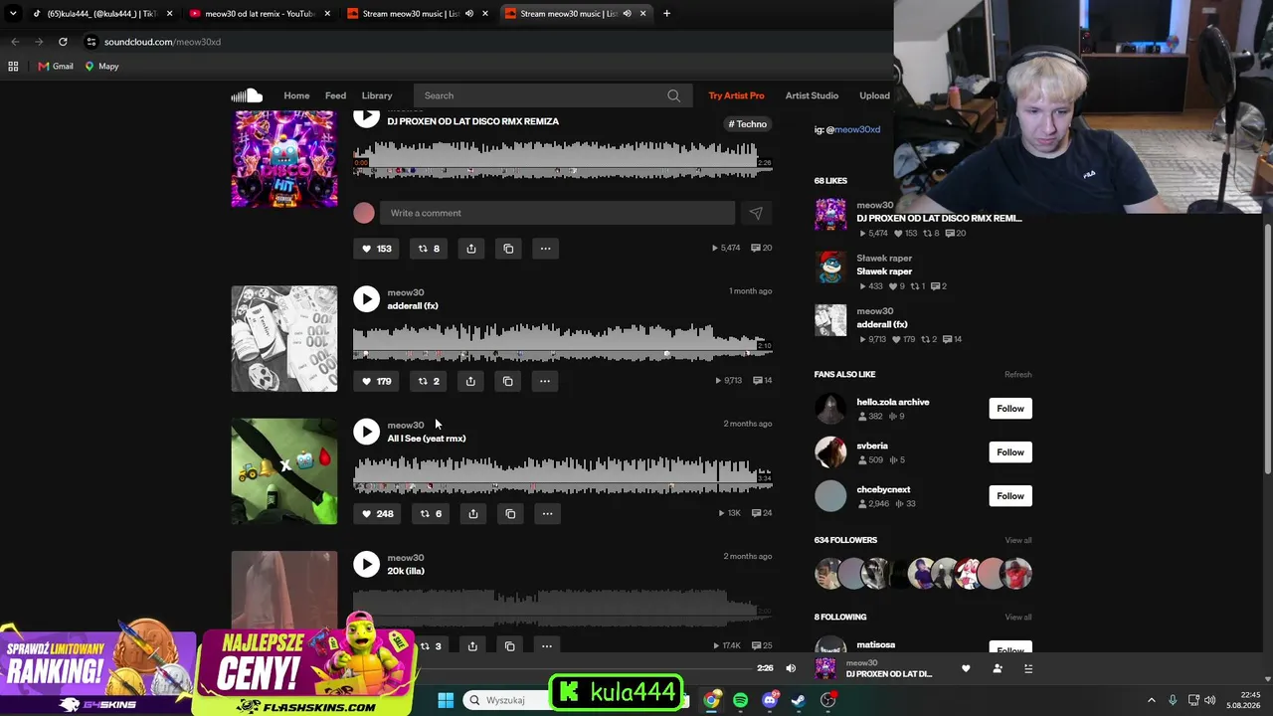The height and width of the screenshot is (716, 1273).
Task: Refresh the Fans Also Like list
Action: tap(1017, 375)
